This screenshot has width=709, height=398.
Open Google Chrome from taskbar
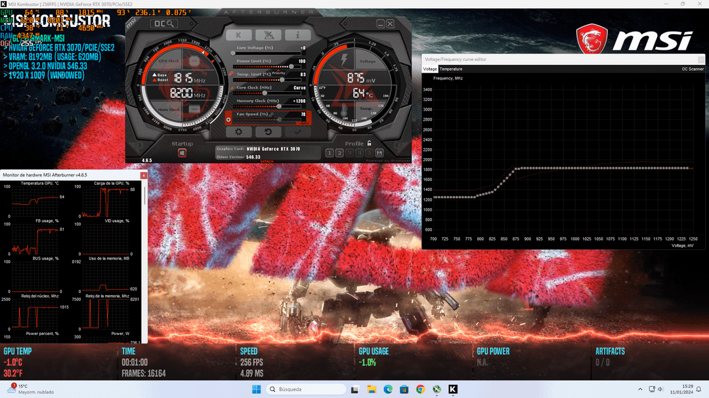pyautogui.click(x=421, y=389)
